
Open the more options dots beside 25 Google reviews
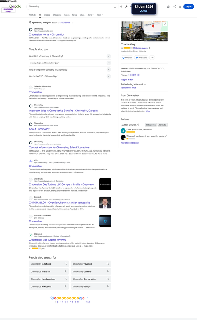click(x=150, y=48)
